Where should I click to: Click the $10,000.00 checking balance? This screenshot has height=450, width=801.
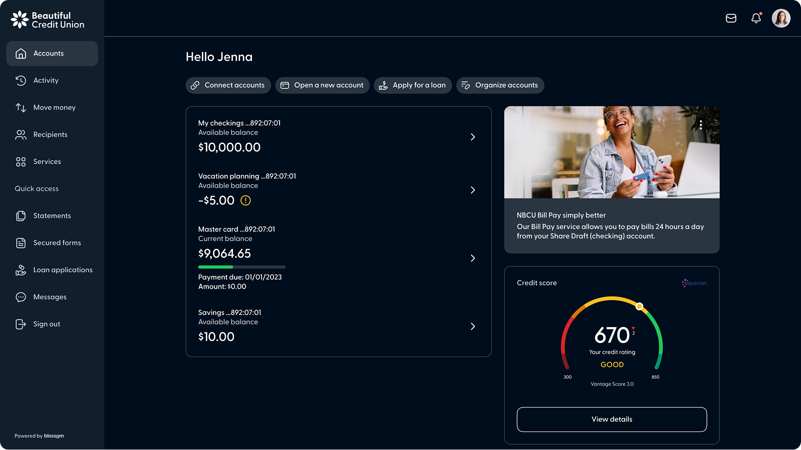[229, 147]
